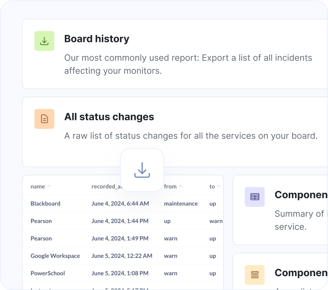This screenshot has height=290, width=328.
Task: Click the Board history title
Action: (97, 39)
